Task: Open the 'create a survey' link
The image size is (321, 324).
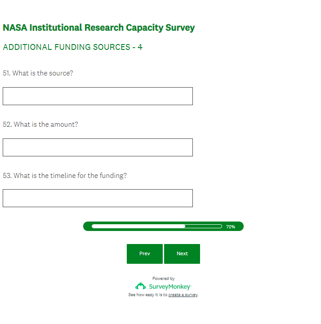Action: pos(183,295)
